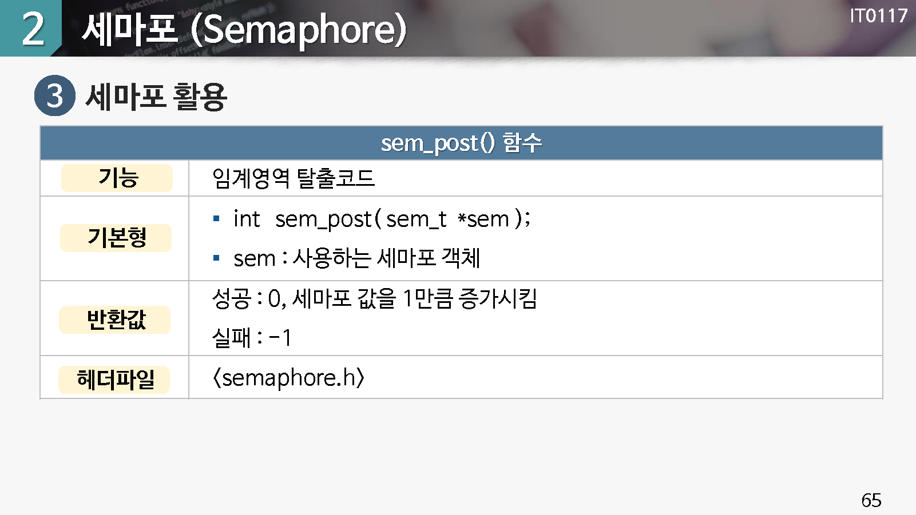Click the sem : 사용하는 세마포 객체 line

[x=357, y=258]
